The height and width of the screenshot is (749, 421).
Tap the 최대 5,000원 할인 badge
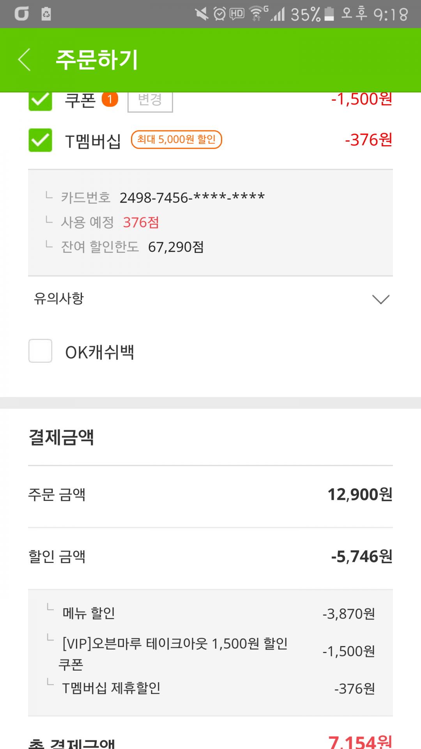[176, 140]
